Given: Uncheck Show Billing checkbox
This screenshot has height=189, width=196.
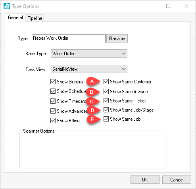Looking at the screenshot, I should coord(53,121).
